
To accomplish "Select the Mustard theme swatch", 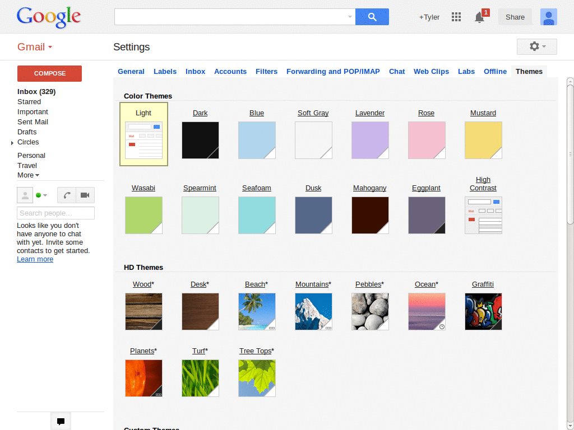I will [483, 141].
